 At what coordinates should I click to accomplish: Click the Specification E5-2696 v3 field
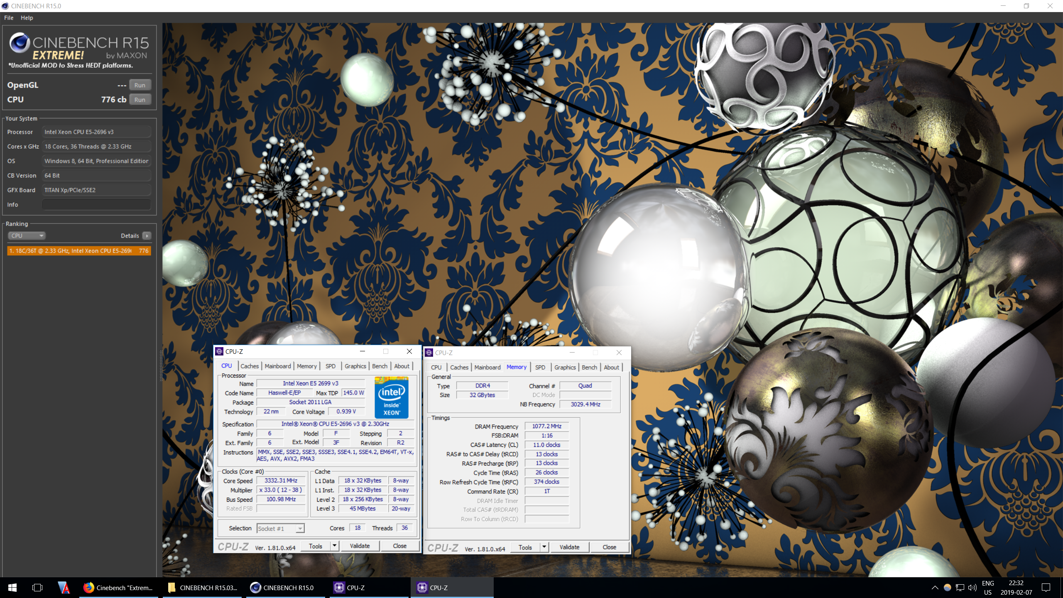click(335, 424)
